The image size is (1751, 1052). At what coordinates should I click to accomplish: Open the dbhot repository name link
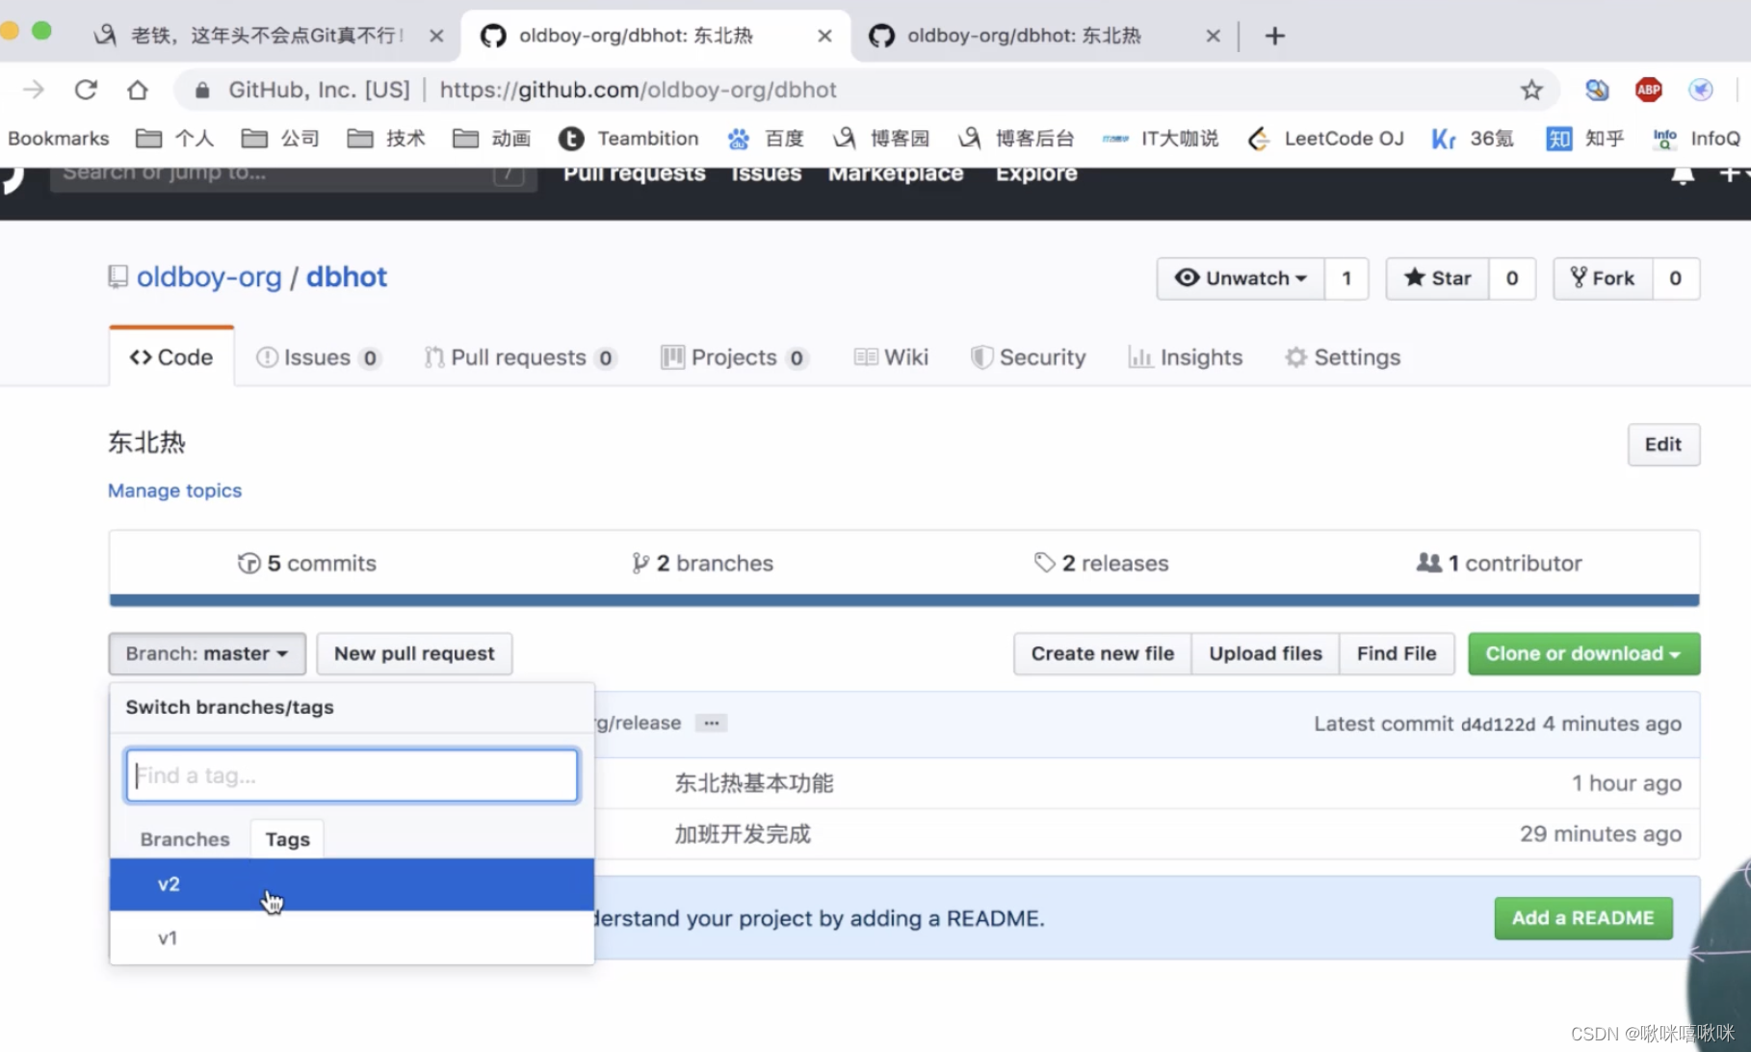tap(347, 277)
